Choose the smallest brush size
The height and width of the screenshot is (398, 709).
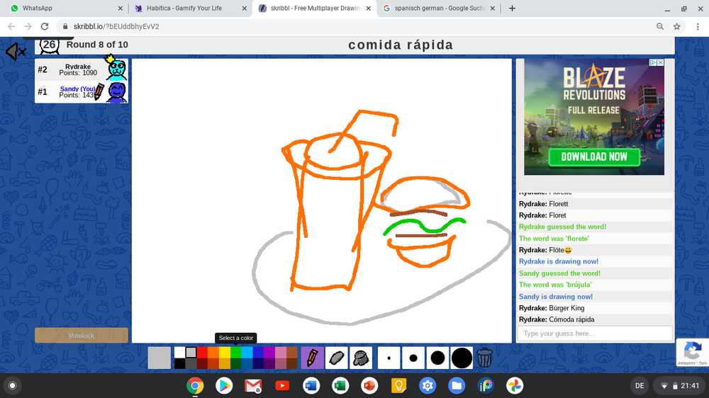pos(389,358)
